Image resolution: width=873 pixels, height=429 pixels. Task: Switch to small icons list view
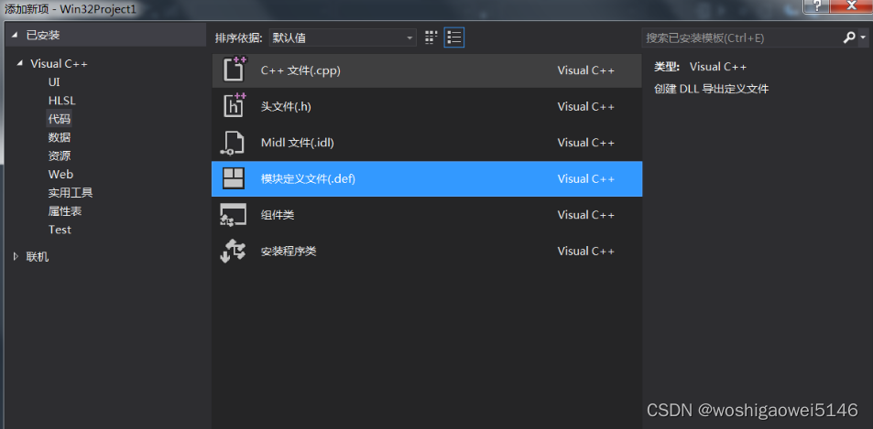point(454,38)
